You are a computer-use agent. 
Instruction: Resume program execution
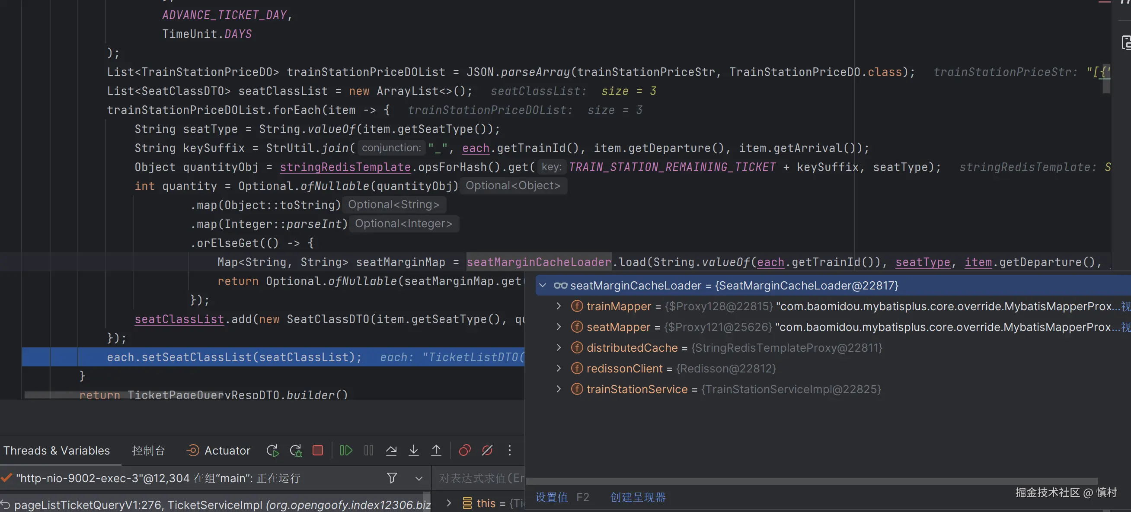pos(346,451)
